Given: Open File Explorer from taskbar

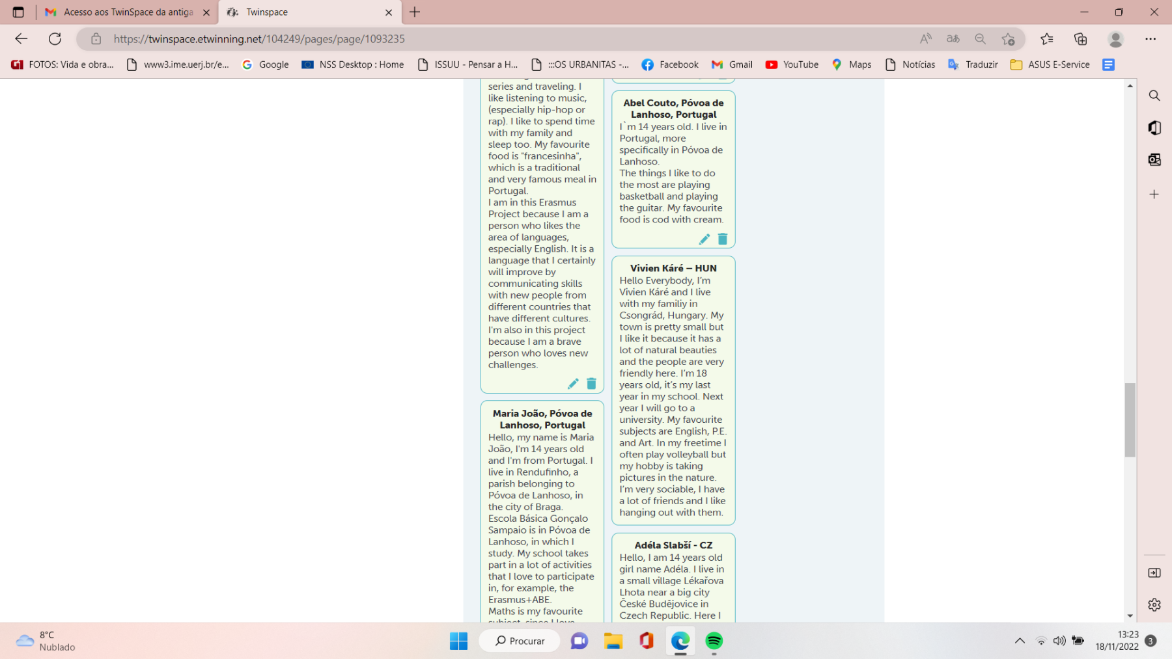Looking at the screenshot, I should 613,641.
